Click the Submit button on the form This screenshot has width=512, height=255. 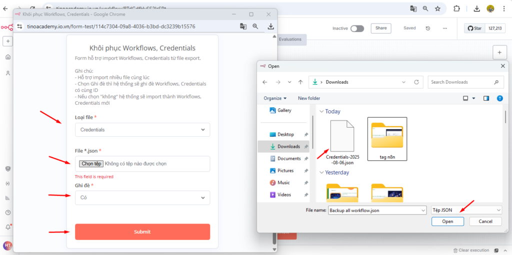click(142, 232)
